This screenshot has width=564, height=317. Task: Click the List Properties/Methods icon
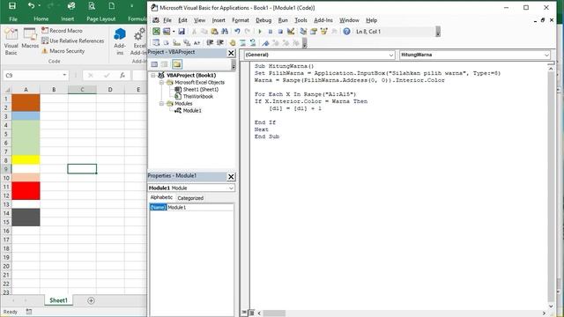(x=156, y=43)
